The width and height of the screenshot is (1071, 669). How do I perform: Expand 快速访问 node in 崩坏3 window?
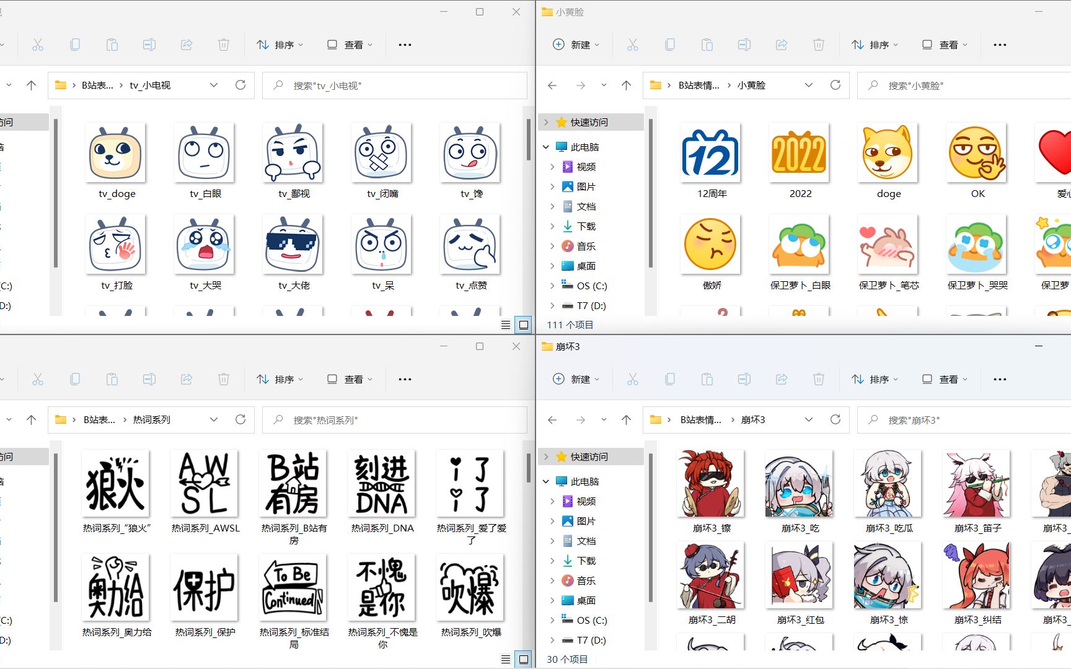(x=546, y=457)
